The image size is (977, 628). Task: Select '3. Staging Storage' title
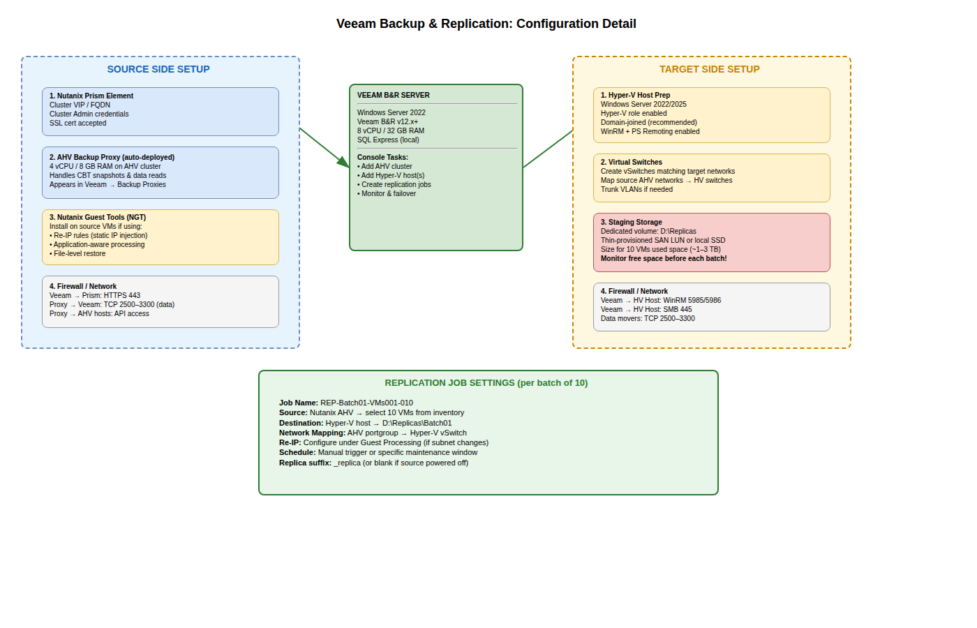pos(632,222)
